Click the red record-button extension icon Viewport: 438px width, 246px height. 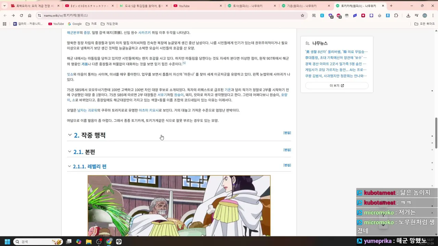click(x=363, y=15)
